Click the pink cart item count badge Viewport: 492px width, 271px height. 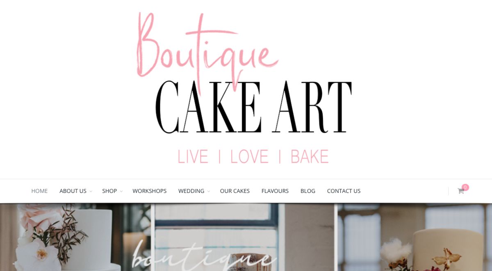[465, 187]
